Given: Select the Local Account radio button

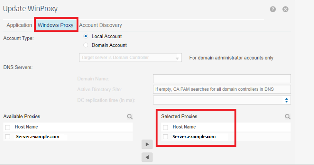Looking at the screenshot, I should click(x=86, y=37).
